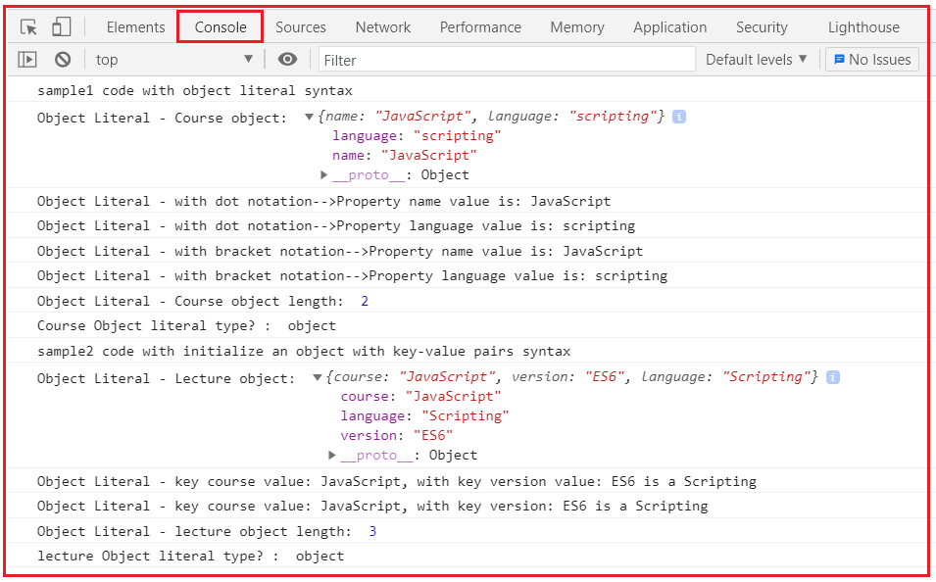Select the inspect element cursor tool
This screenshot has height=582, width=936.
26,26
